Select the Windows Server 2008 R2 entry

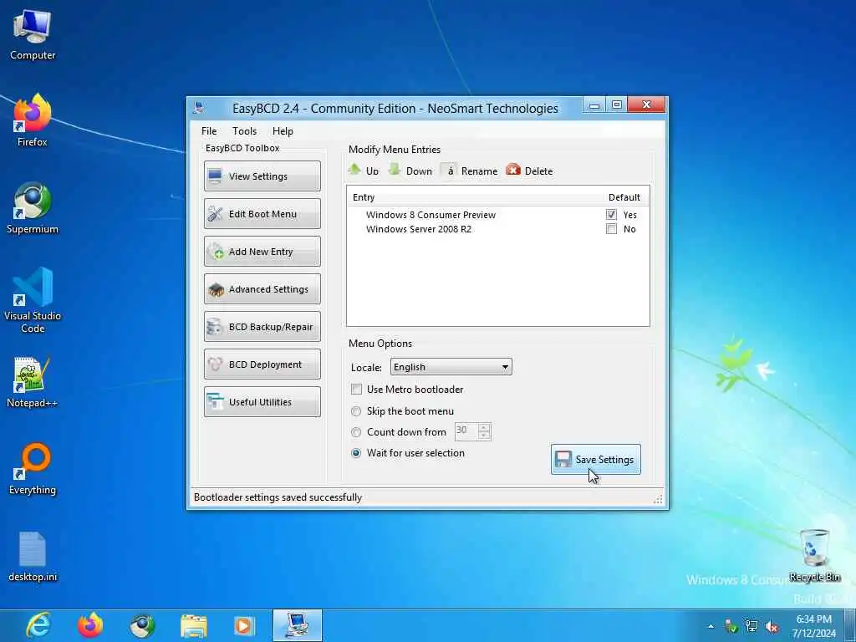[419, 229]
